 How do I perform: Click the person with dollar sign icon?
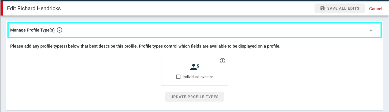(x=194, y=67)
